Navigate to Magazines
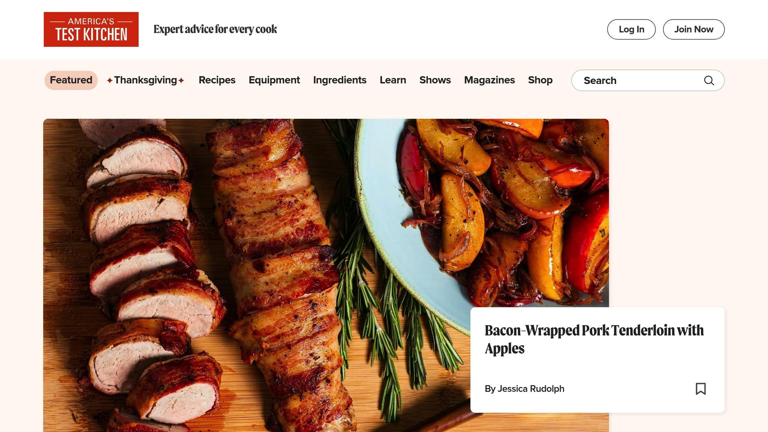 click(489, 80)
